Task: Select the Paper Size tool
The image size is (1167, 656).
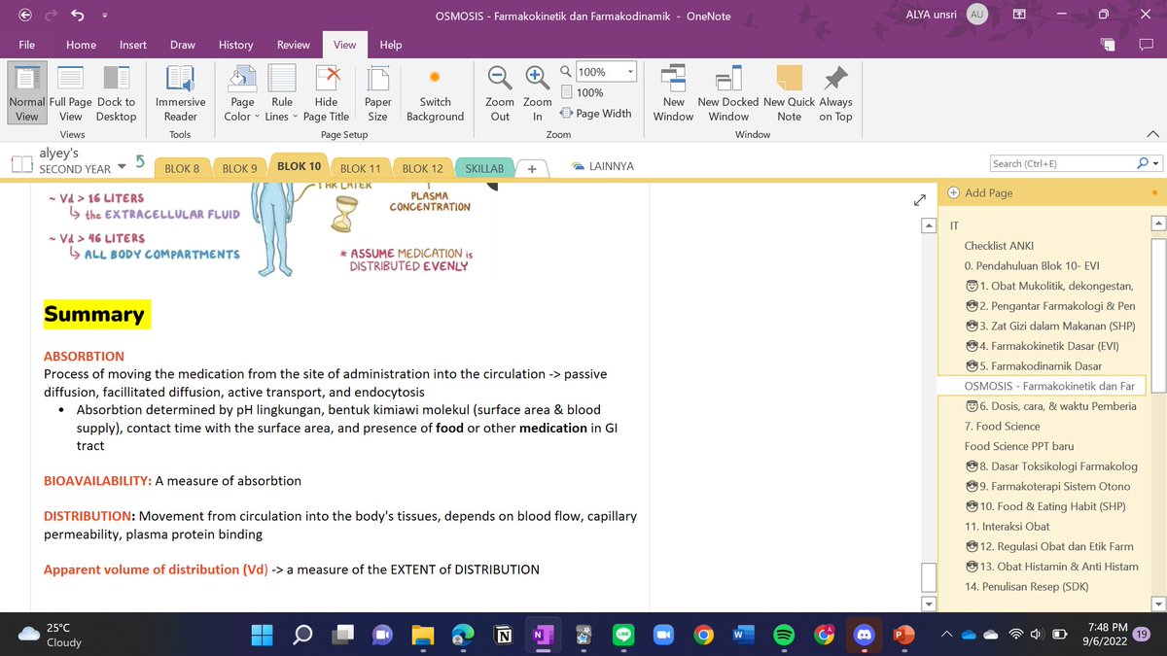Action: tap(377, 92)
